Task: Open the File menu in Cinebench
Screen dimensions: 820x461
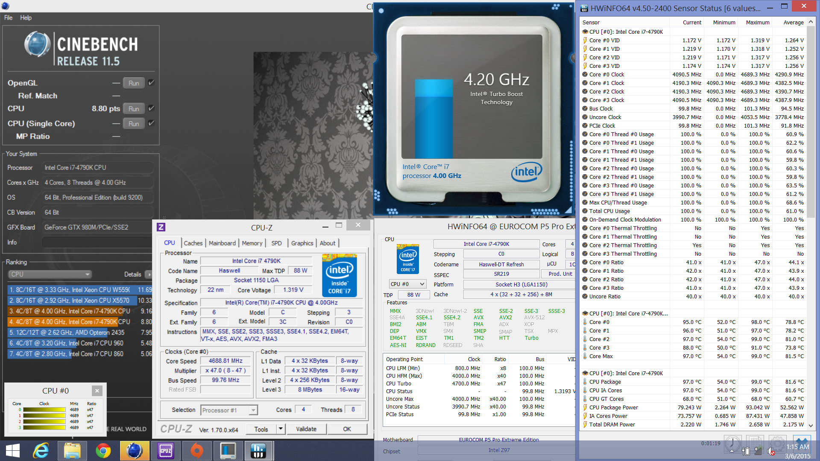Action: pyautogui.click(x=9, y=18)
